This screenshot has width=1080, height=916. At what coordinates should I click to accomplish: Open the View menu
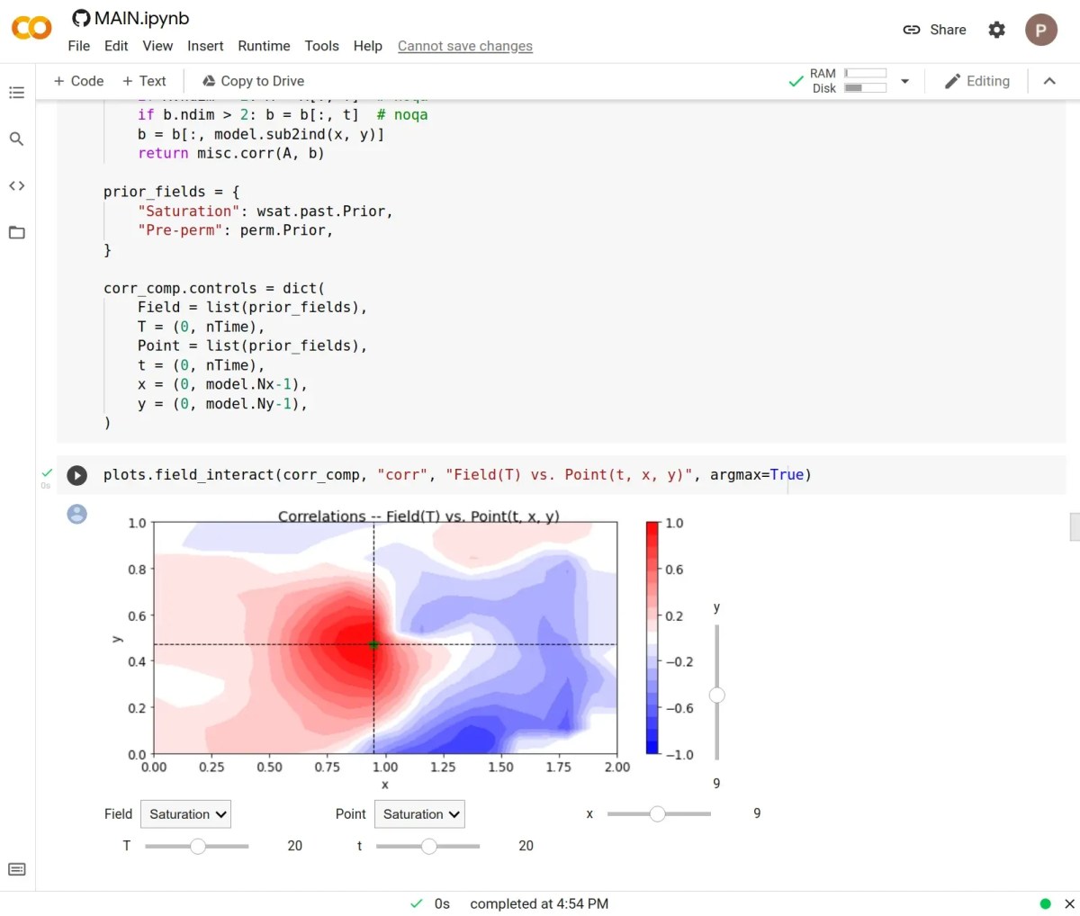(x=157, y=46)
